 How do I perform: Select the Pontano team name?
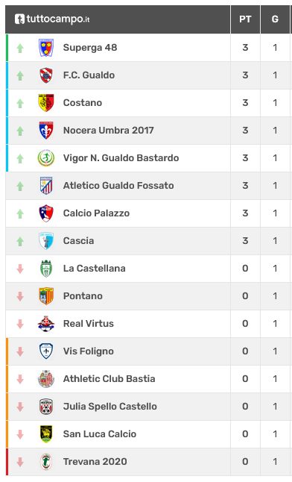click(83, 296)
